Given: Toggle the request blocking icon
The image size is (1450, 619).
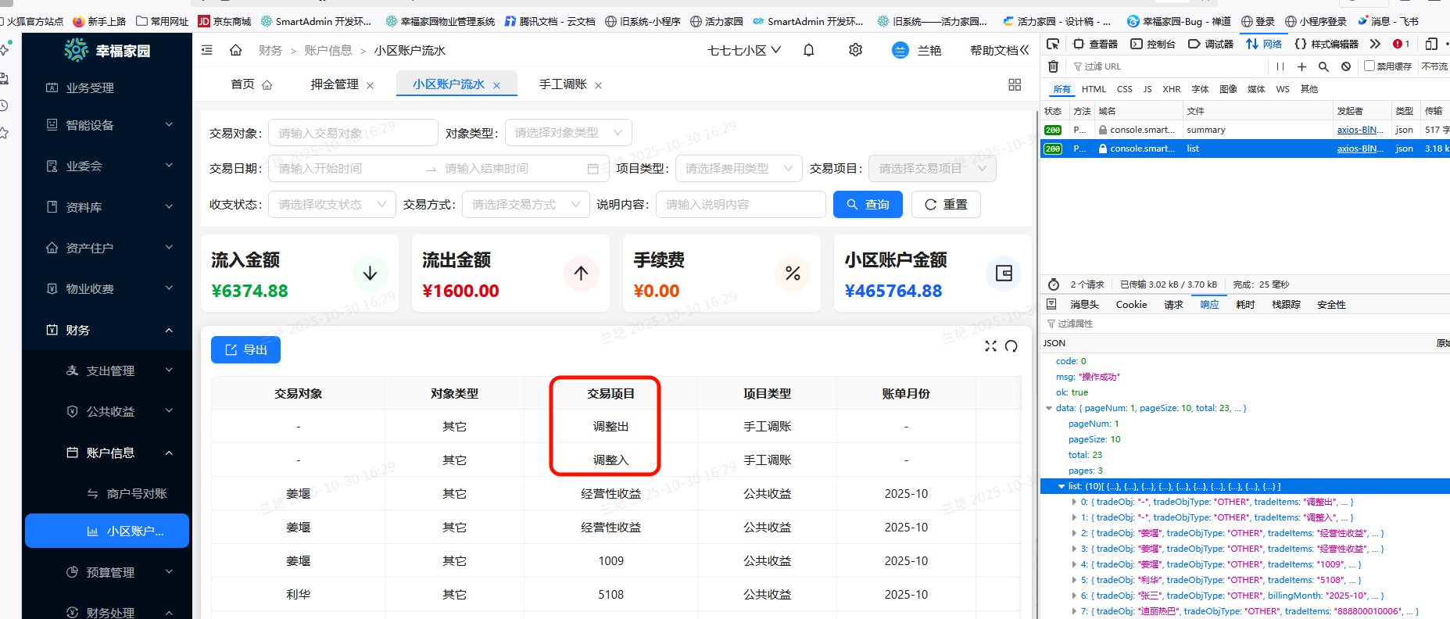Looking at the screenshot, I should tap(1346, 66).
